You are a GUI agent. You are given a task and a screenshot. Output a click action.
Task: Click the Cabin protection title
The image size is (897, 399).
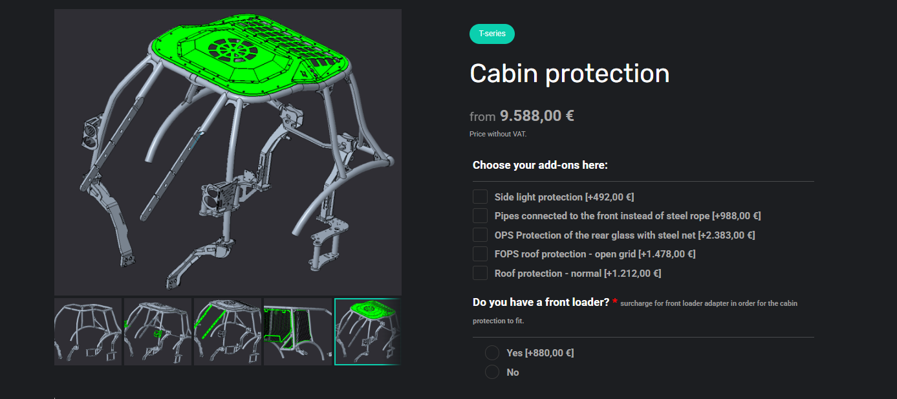570,73
